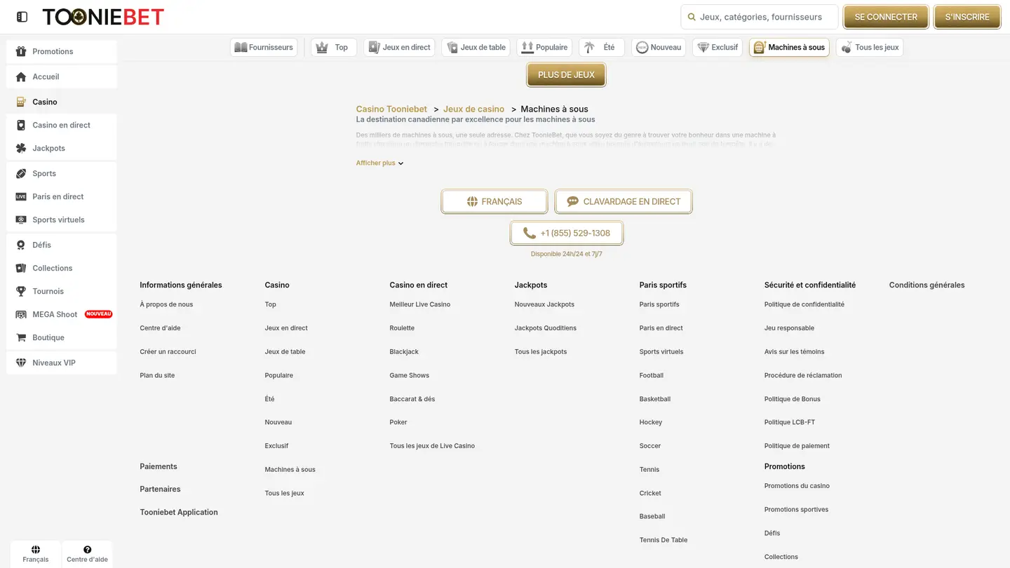Click the book icon for Fournisseurs

coord(241,47)
